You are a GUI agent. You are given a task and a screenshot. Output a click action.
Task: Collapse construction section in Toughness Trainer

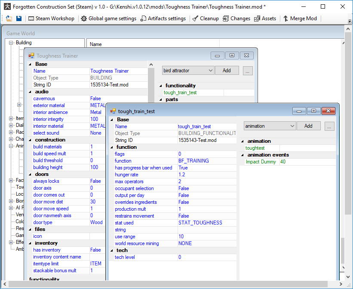[x=30, y=140]
